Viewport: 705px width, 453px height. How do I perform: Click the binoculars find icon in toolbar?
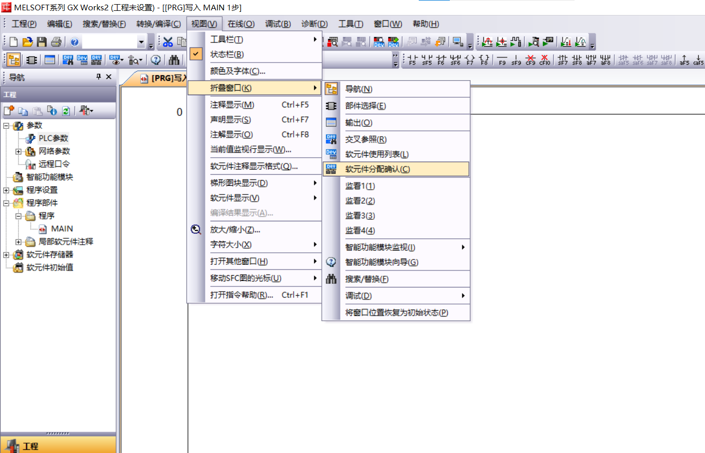[x=174, y=60]
